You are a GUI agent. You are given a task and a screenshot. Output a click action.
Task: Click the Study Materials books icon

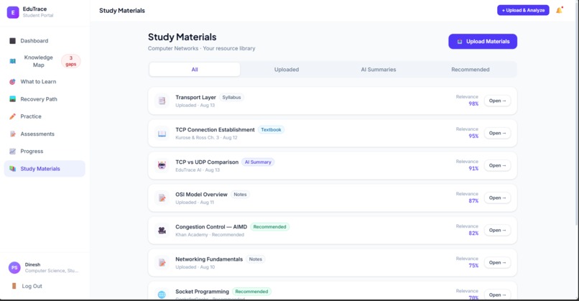[x=12, y=168]
